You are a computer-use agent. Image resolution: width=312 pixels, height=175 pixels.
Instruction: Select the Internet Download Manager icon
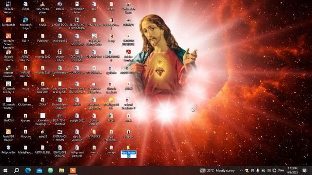[8, 71]
